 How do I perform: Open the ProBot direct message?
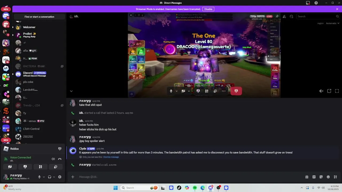[39, 35]
